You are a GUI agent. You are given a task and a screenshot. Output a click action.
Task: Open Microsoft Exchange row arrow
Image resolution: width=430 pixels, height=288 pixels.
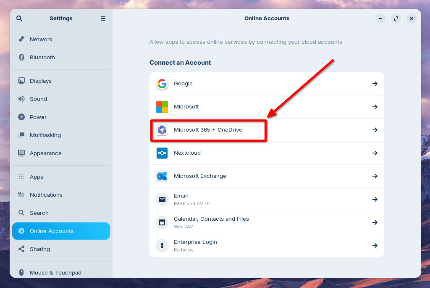[375, 176]
